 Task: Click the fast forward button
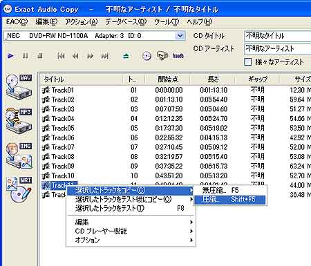(x=91, y=56)
